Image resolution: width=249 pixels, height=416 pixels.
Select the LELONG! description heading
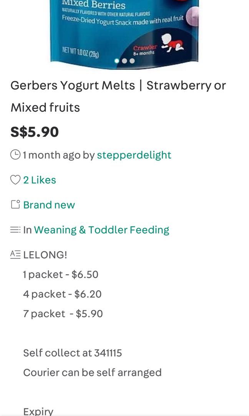click(x=45, y=254)
